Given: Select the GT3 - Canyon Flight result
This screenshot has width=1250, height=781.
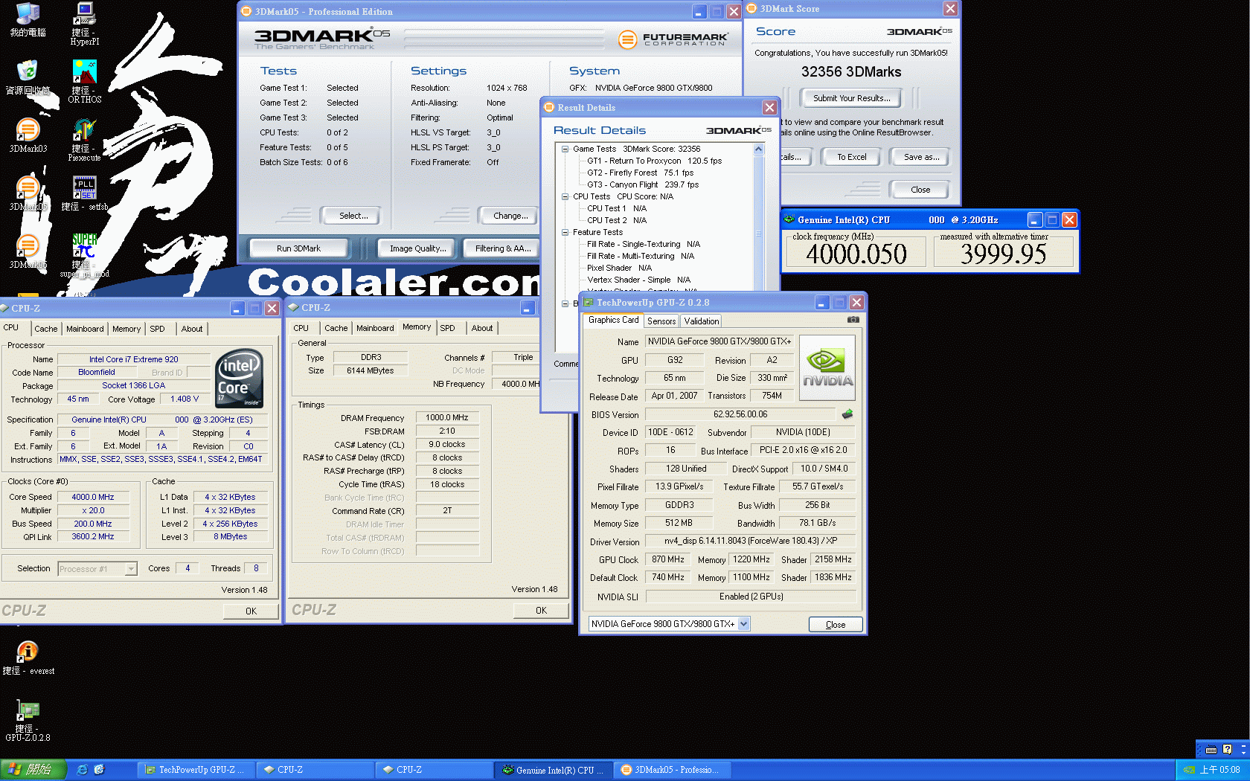Looking at the screenshot, I should coord(643,184).
